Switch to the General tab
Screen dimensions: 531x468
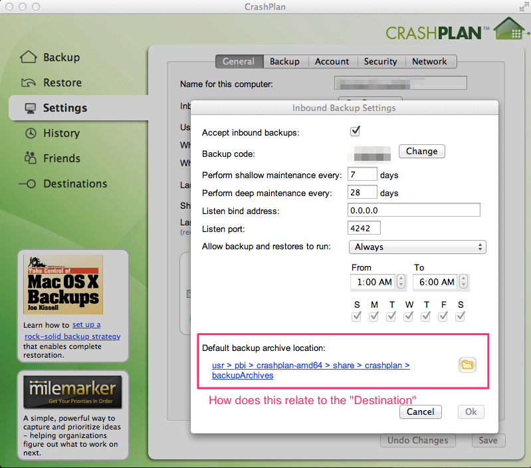239,61
